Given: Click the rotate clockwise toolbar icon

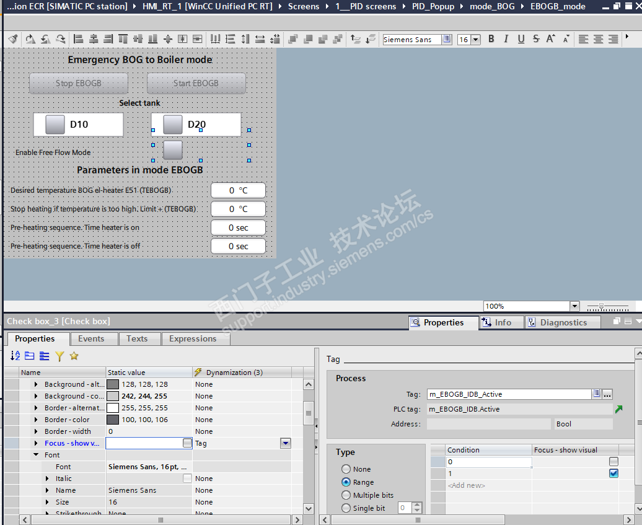Looking at the screenshot, I should [x=30, y=39].
